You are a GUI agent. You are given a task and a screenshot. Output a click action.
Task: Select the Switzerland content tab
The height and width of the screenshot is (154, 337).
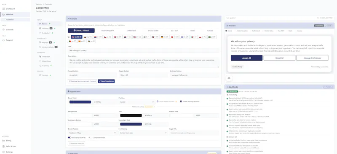pos(131,31)
